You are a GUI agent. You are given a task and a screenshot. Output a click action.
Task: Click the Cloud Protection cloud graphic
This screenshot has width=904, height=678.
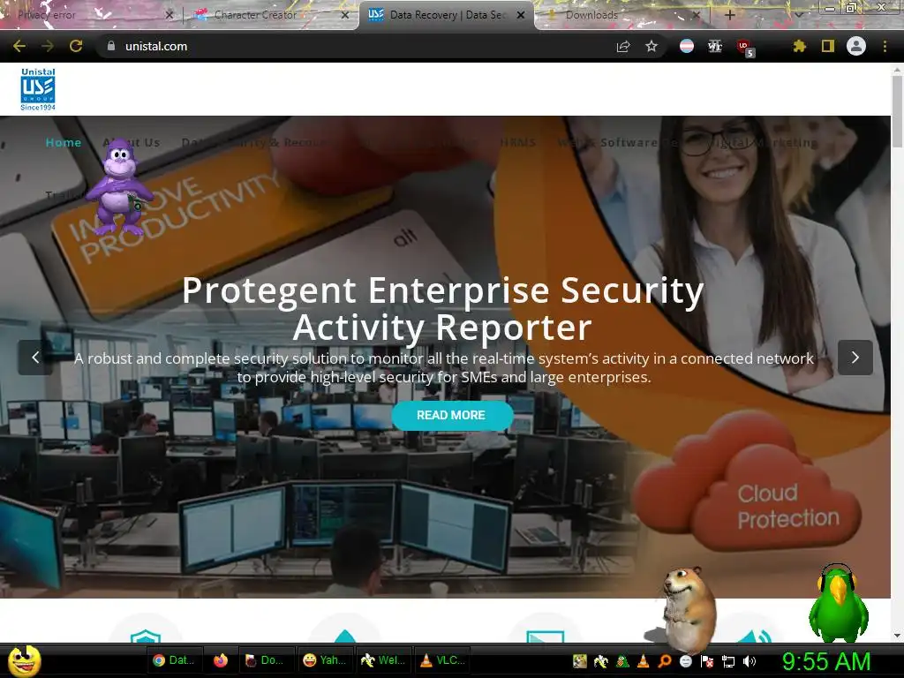[747, 482]
